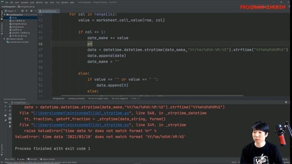The image size is (292, 164).
Task: Click breadcrumb company function name
Action: tap(76, 98)
